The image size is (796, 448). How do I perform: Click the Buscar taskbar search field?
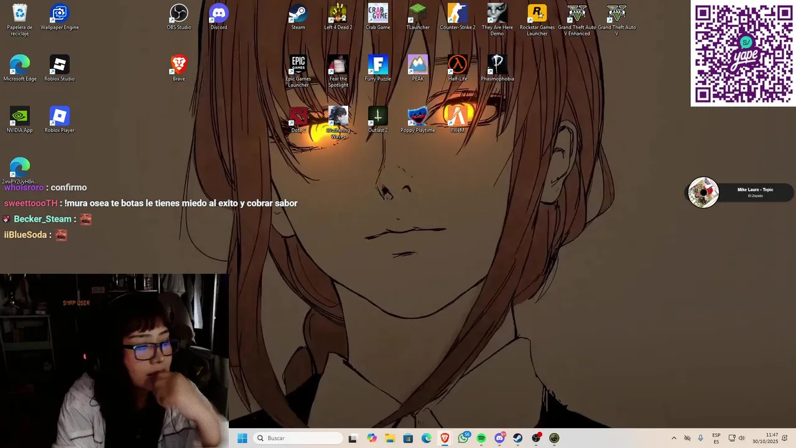[298, 438]
